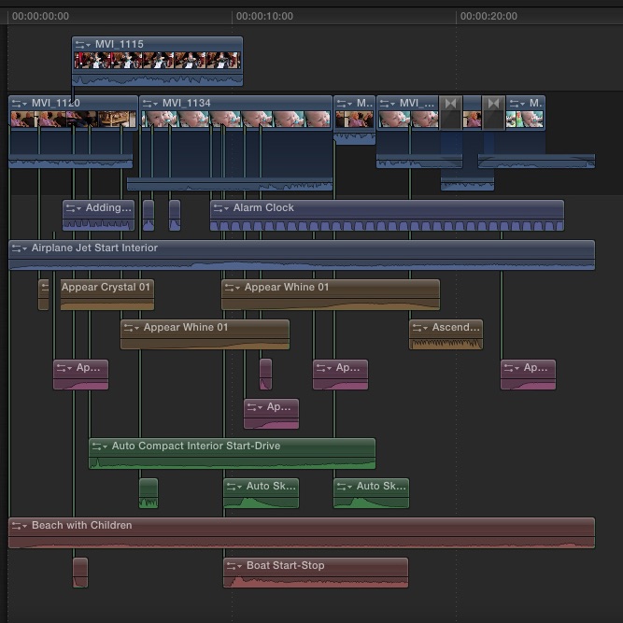
Task: Click adjustments icon on Alarm Clock clip
Action: (221, 208)
